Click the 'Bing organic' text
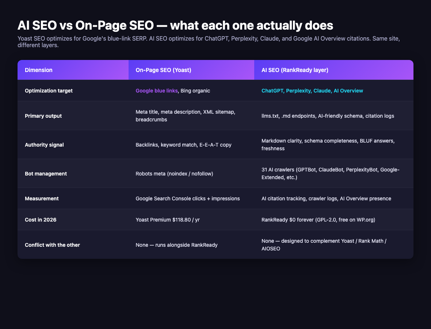The width and height of the screenshot is (431, 329). coord(195,91)
